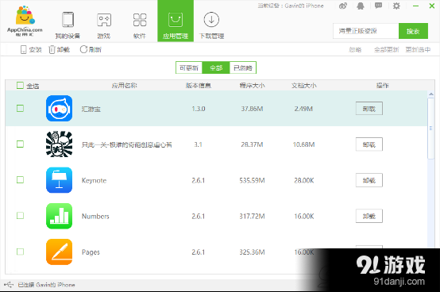Focus the resource search input field
Viewport: 440px width, 292px height.
click(365, 31)
